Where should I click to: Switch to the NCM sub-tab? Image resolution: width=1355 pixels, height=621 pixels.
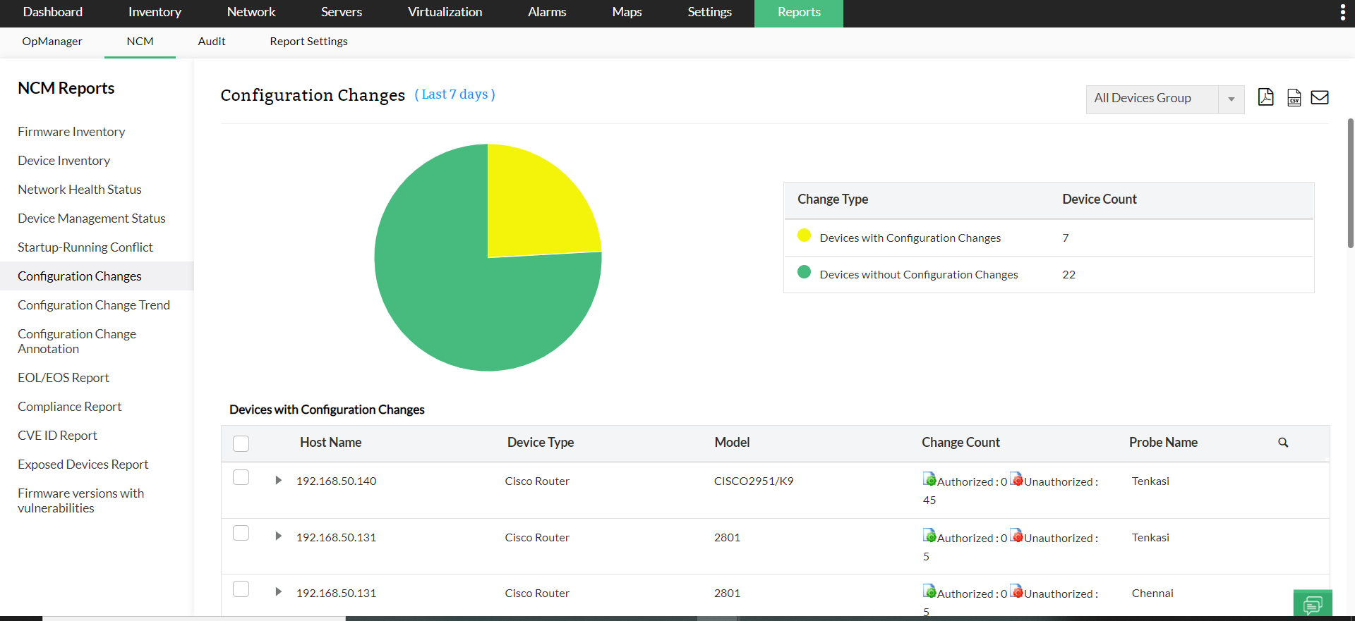click(x=140, y=42)
